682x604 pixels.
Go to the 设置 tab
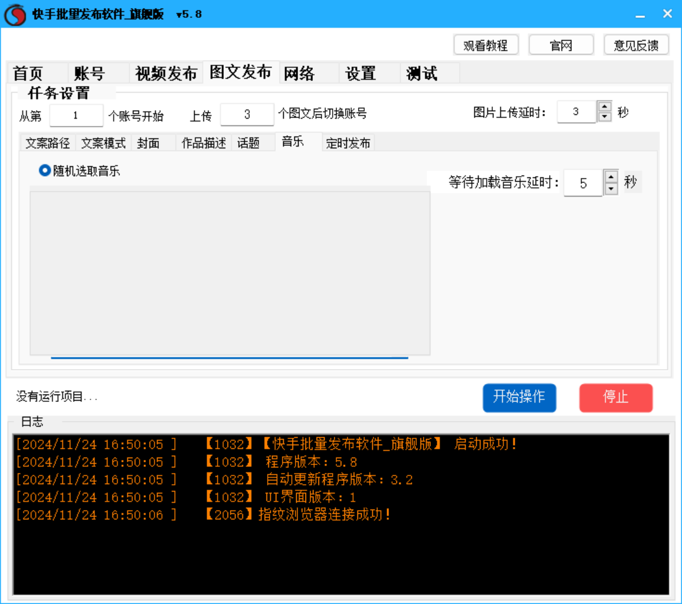pyautogui.click(x=370, y=73)
